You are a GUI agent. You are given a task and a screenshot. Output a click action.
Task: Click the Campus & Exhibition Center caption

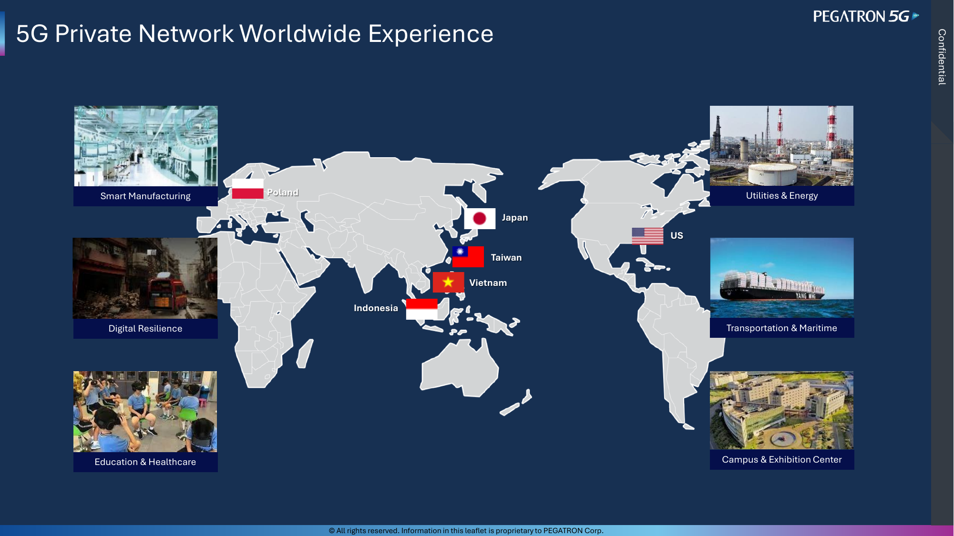pyautogui.click(x=782, y=460)
